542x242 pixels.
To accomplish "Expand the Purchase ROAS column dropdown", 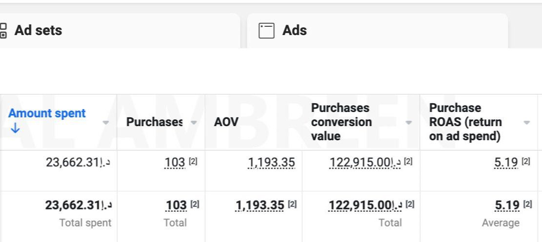I will [x=526, y=122].
